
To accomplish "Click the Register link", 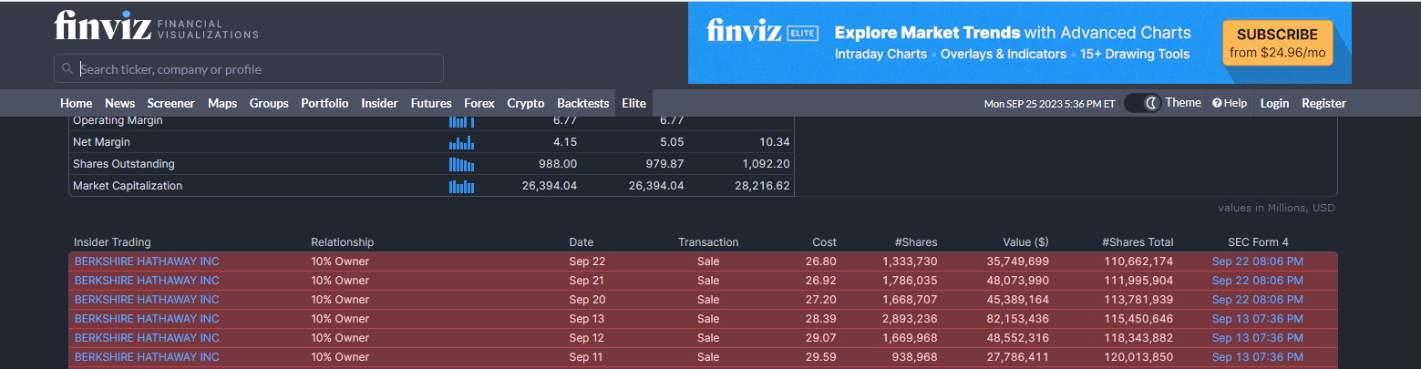I will (1323, 103).
